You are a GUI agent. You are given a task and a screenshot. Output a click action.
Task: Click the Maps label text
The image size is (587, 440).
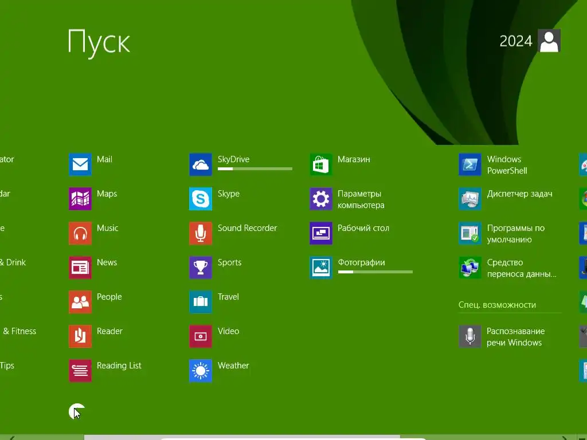tap(107, 194)
